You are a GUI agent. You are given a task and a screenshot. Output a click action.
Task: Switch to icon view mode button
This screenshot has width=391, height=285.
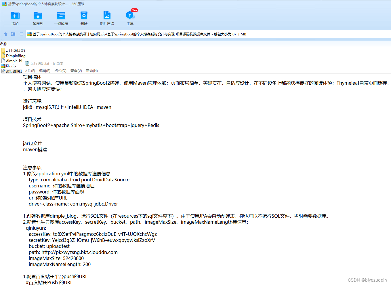click(x=13, y=34)
